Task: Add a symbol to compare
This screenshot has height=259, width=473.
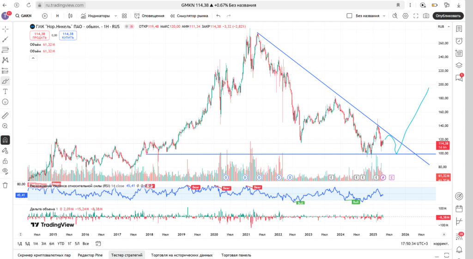Action: [45, 16]
